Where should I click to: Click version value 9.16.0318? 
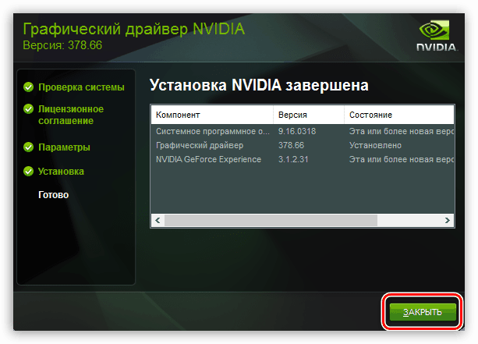click(x=297, y=132)
